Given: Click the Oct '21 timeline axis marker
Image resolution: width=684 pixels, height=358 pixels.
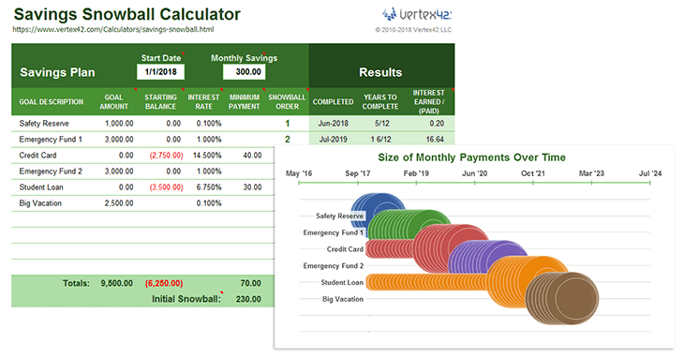Looking at the screenshot, I should click(x=533, y=173).
